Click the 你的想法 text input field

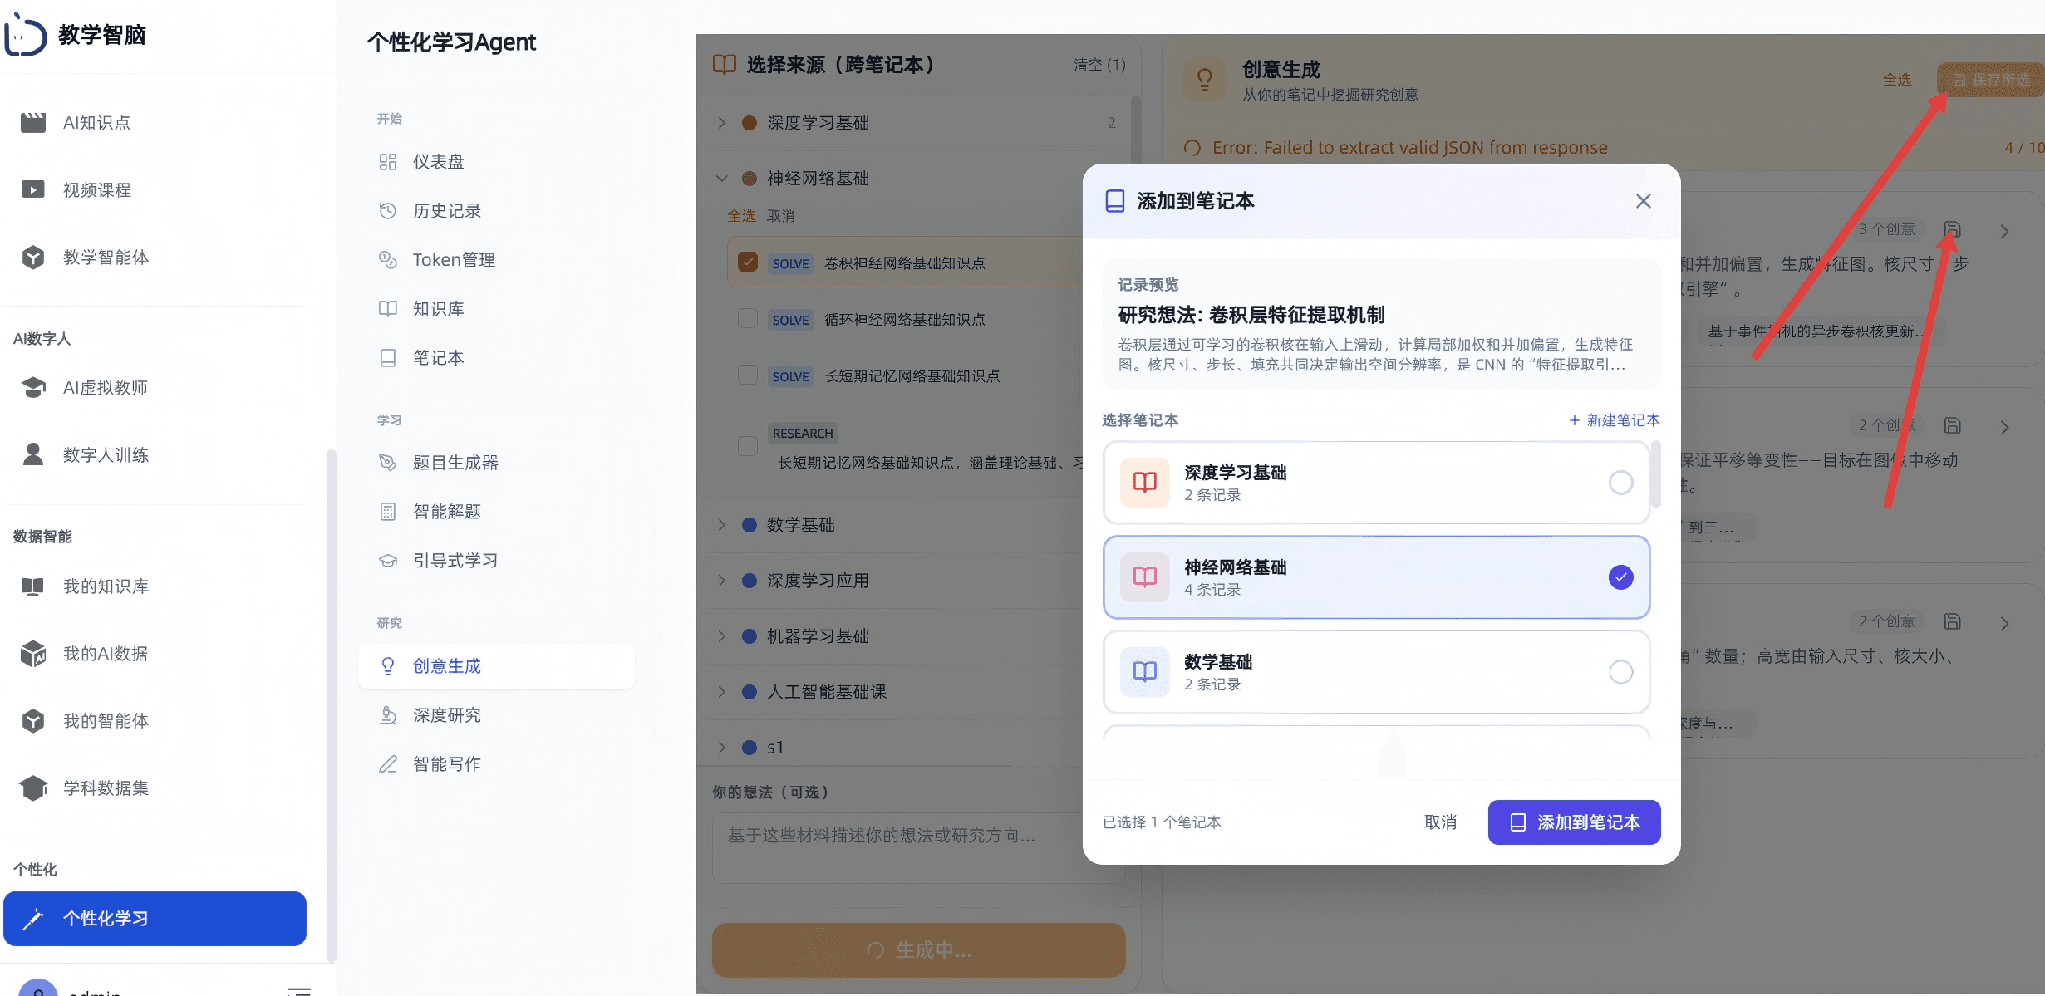919,847
